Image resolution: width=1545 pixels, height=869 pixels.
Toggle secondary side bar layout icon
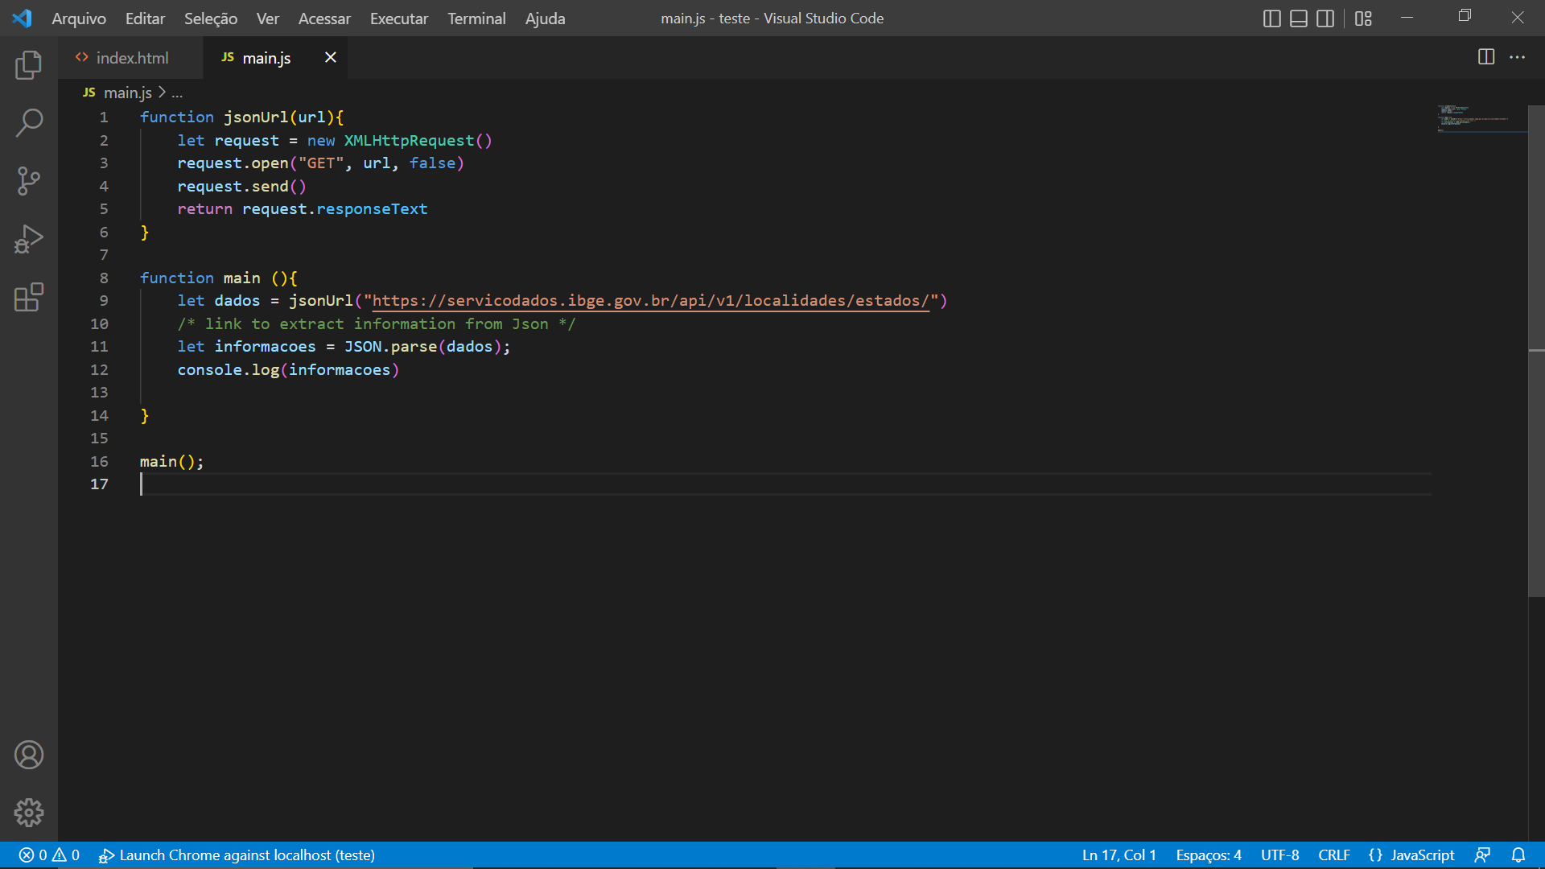pyautogui.click(x=1325, y=19)
